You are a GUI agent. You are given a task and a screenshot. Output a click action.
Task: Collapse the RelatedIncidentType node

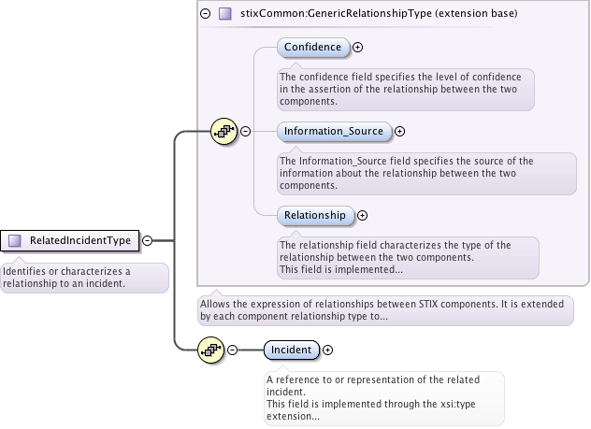click(x=148, y=240)
